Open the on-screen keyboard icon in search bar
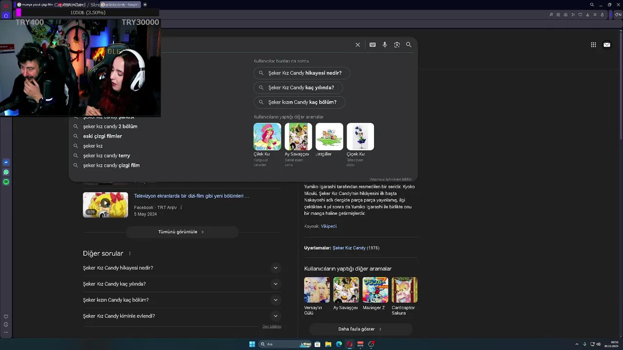This screenshot has height=350, width=623. 372,45
